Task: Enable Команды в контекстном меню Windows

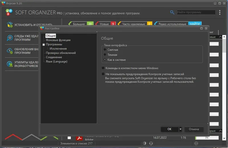Action: pyautogui.click(x=103, y=68)
